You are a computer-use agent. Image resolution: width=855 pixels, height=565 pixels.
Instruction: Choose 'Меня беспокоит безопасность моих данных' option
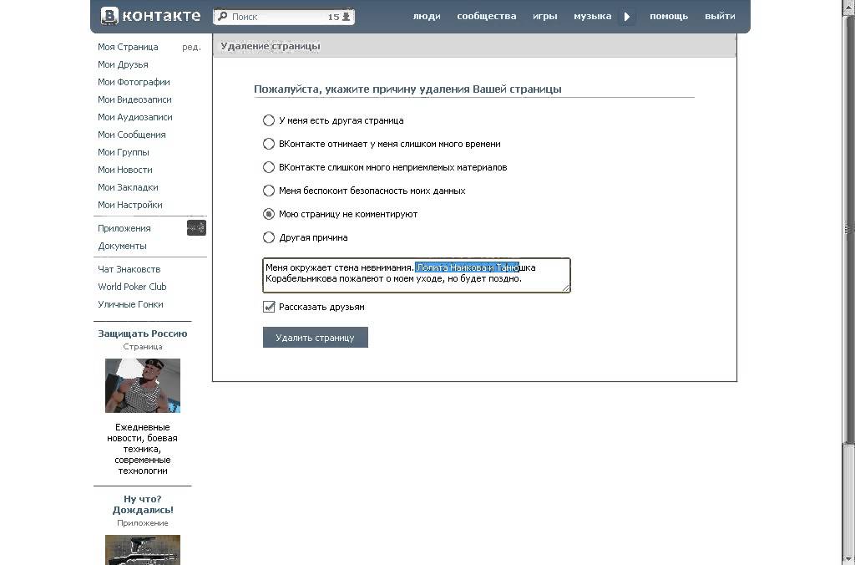coord(269,191)
